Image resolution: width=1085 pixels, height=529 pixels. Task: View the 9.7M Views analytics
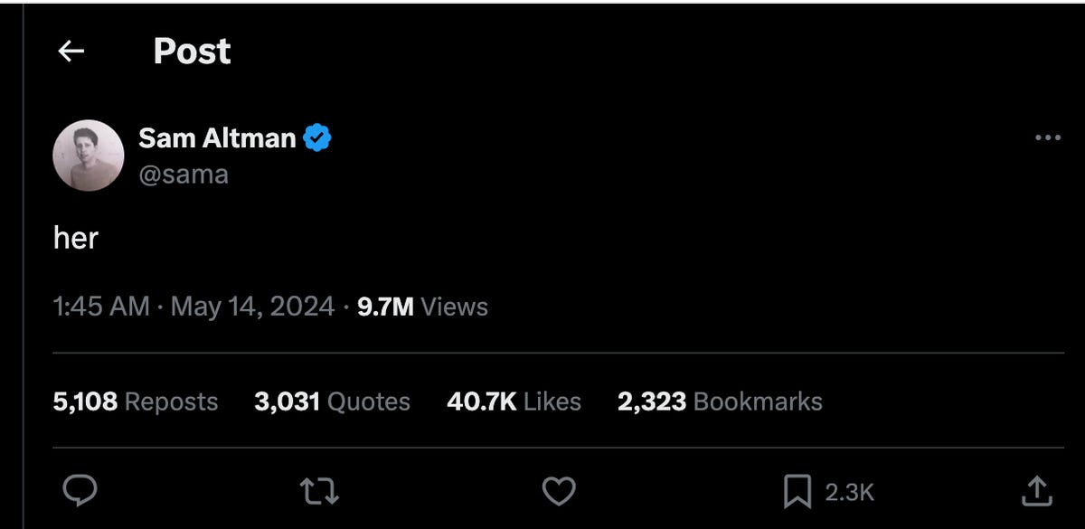tap(422, 307)
